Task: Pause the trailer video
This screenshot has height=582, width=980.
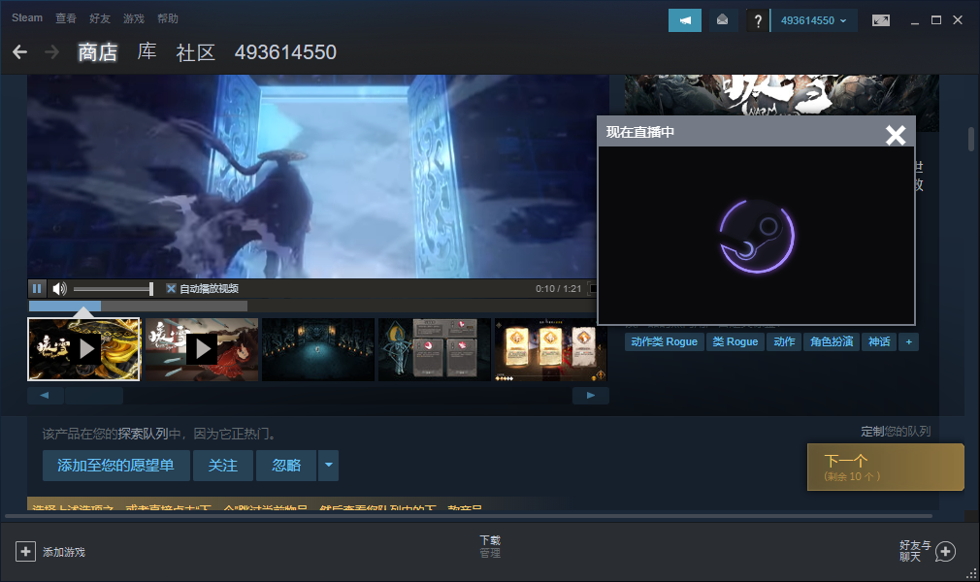Action: pos(37,288)
